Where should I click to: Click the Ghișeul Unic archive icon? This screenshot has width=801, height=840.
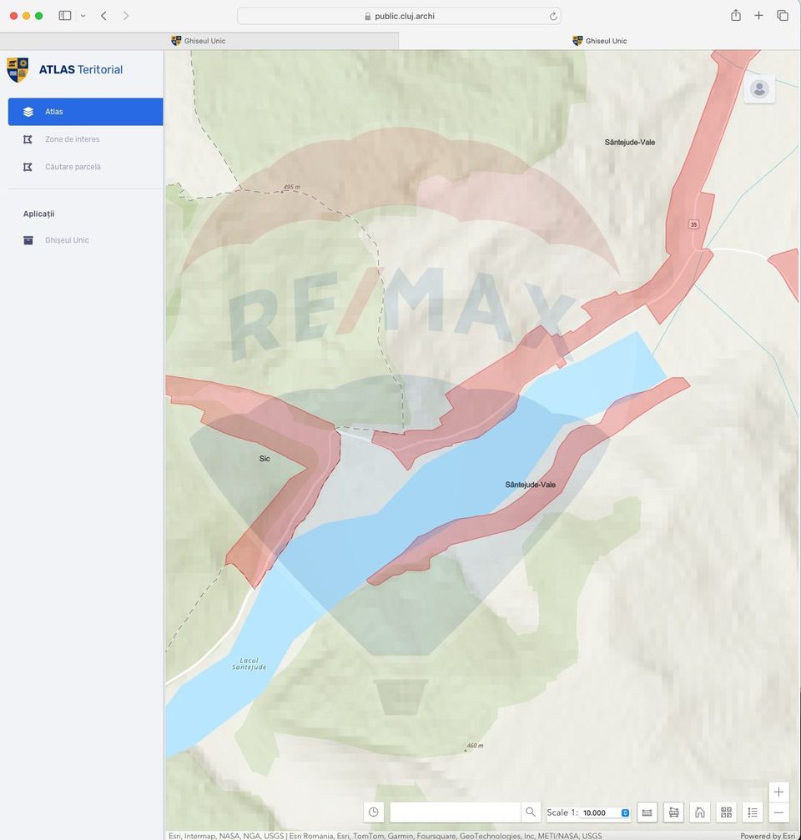[28, 240]
